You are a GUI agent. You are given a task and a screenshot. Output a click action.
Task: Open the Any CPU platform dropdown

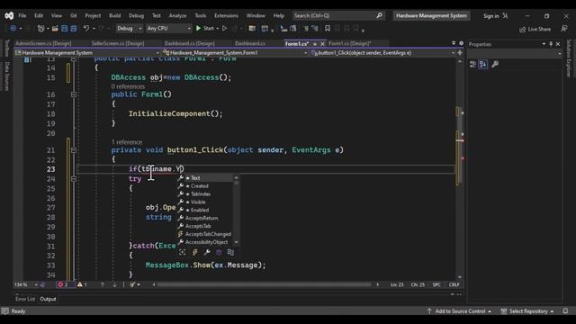(x=168, y=28)
